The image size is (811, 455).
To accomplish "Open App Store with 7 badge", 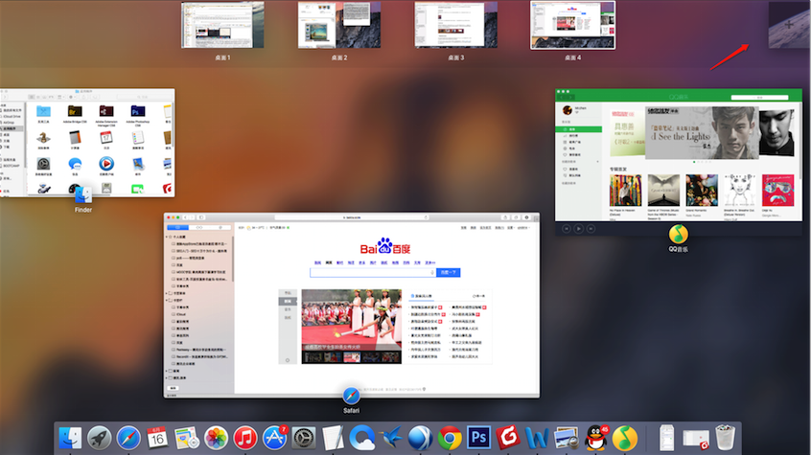I will tap(274, 438).
